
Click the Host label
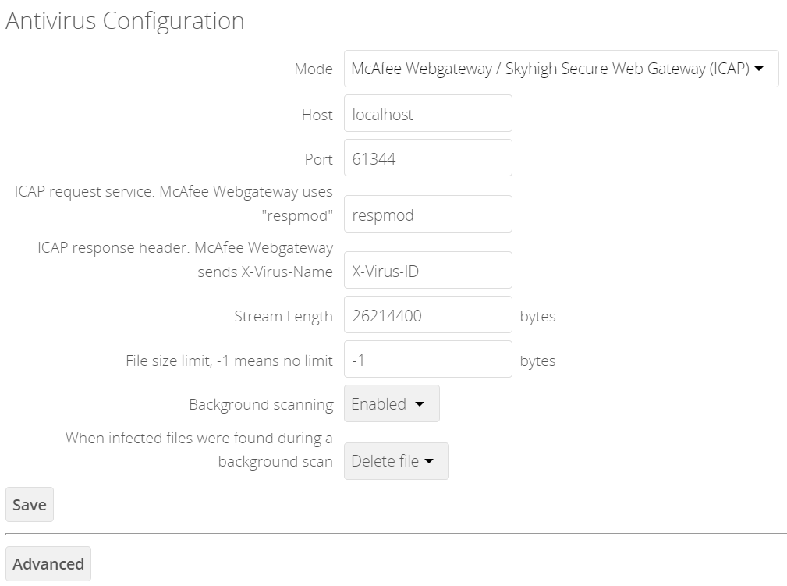[317, 115]
